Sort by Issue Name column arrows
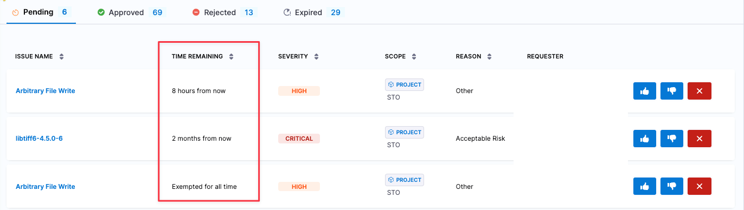The height and width of the screenshot is (210, 744). [61, 56]
